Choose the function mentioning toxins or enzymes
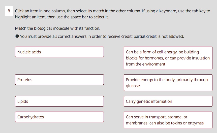Image resolution: width=217 pixels, height=133 pixels. click(x=168, y=120)
